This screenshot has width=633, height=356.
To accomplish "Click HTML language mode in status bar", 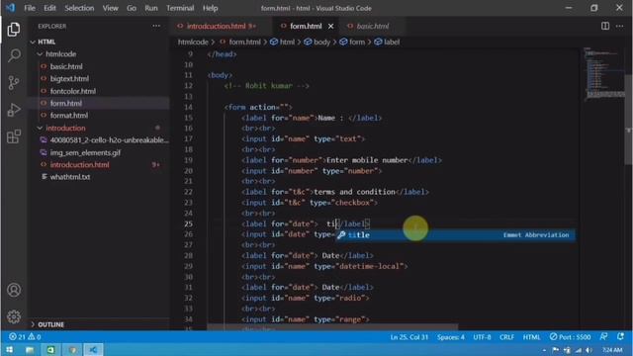I will point(531,336).
